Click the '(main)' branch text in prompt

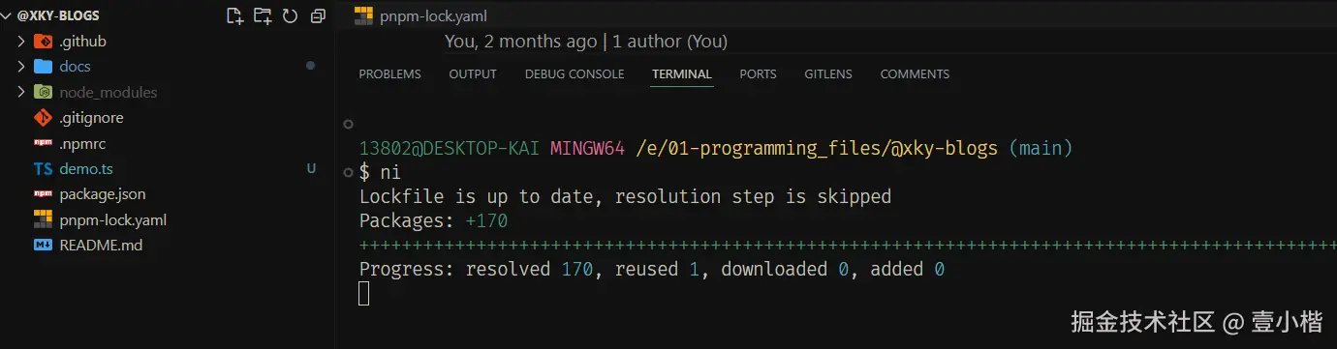[x=1041, y=149]
